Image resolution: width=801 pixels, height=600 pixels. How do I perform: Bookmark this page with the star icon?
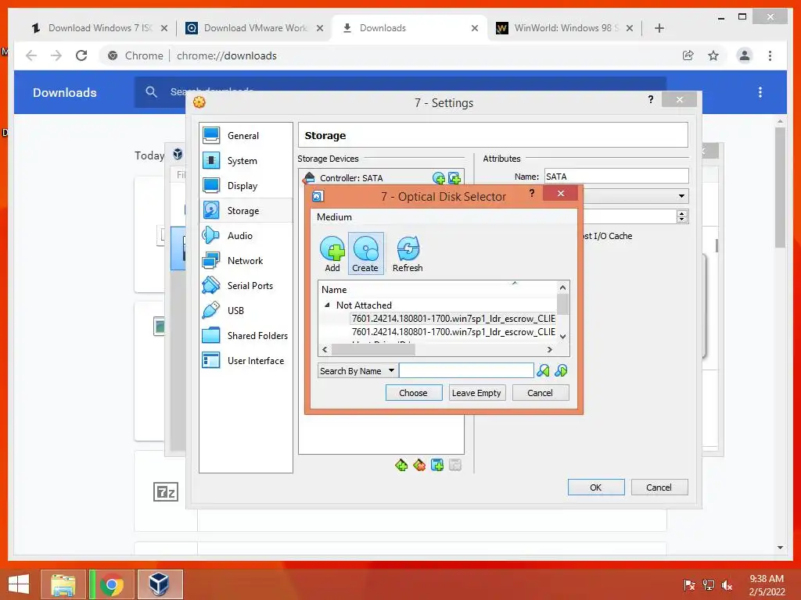click(713, 55)
